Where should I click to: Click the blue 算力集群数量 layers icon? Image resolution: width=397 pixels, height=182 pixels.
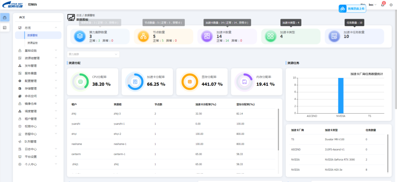80,36
